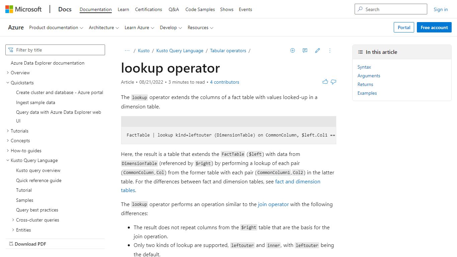Screen dimensions: 457x257
Task: Click the thumbs down icon
Action: point(334,82)
